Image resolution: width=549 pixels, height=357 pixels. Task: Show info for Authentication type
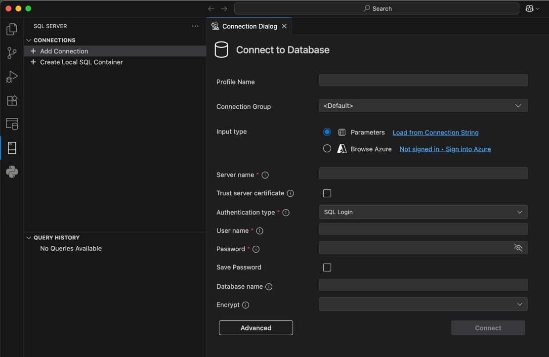[x=286, y=213]
